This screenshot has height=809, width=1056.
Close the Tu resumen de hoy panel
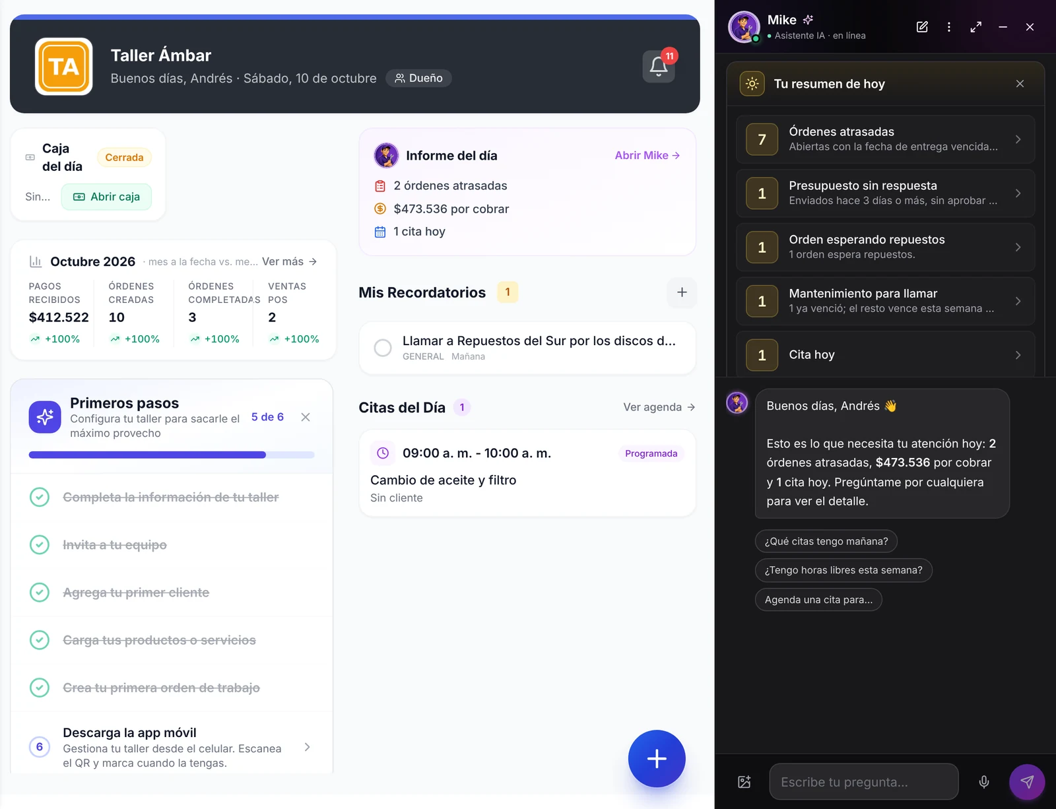[1020, 84]
